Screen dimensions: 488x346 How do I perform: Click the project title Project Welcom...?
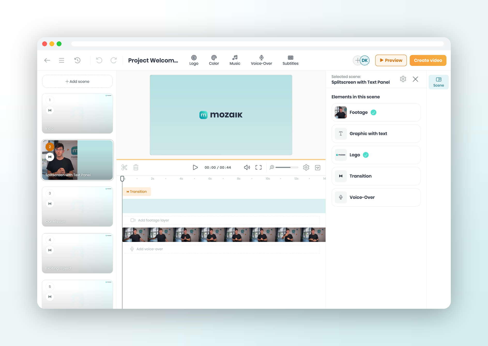point(153,60)
